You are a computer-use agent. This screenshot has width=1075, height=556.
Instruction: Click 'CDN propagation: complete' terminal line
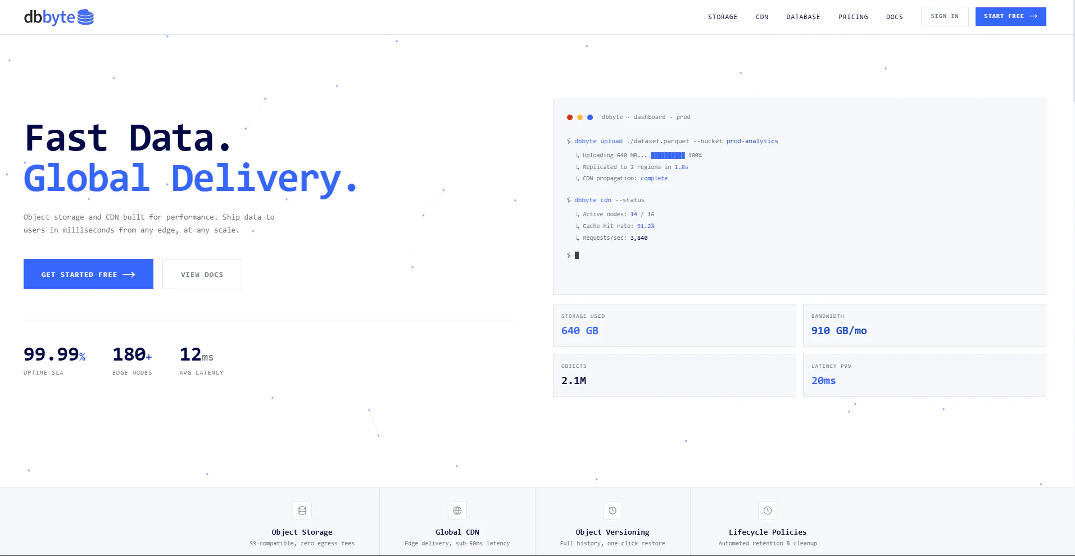(x=622, y=179)
